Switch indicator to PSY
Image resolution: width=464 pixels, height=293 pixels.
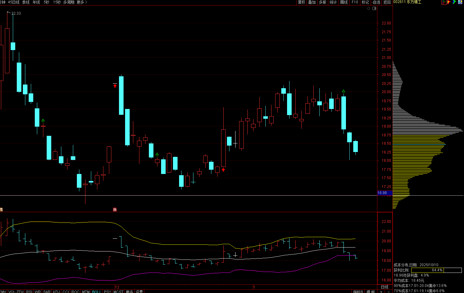[x=107, y=291]
